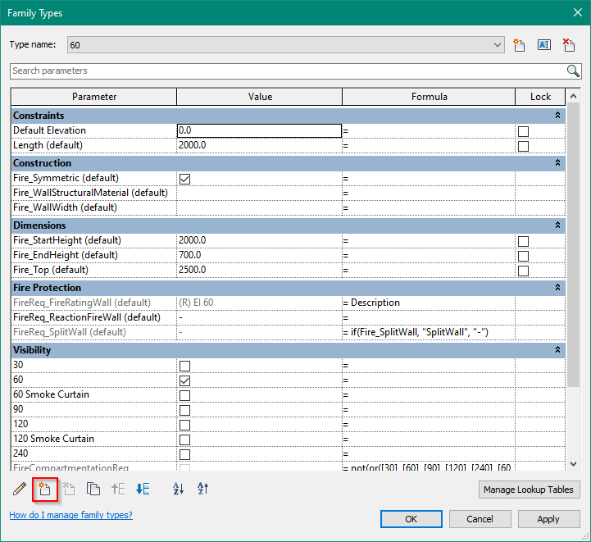The width and height of the screenshot is (591, 542).
Task: Toggle lock for Fire_Top
Action: point(523,271)
